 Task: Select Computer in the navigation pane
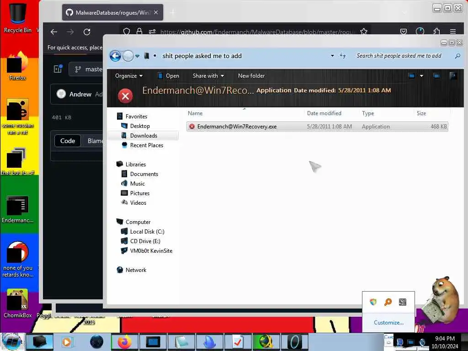(138, 222)
